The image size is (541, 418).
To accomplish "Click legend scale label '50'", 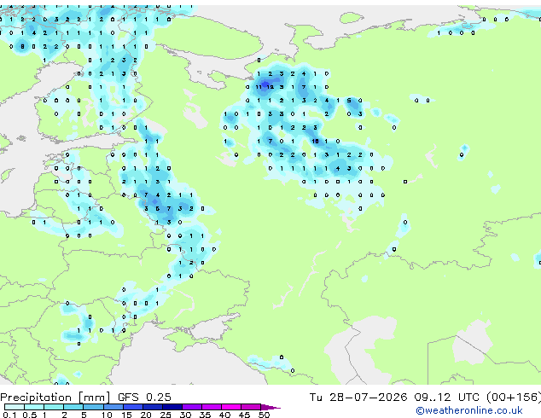I will (x=264, y=415).
